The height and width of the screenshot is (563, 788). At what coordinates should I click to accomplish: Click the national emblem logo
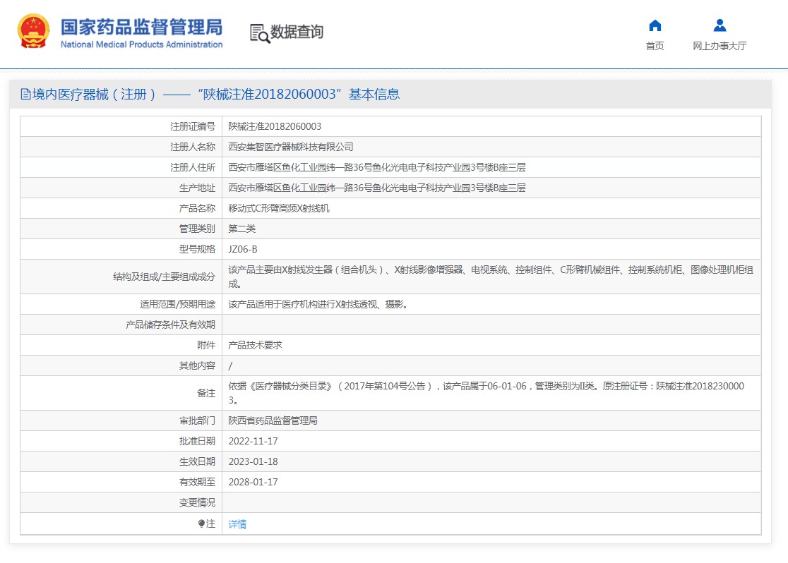click(33, 31)
